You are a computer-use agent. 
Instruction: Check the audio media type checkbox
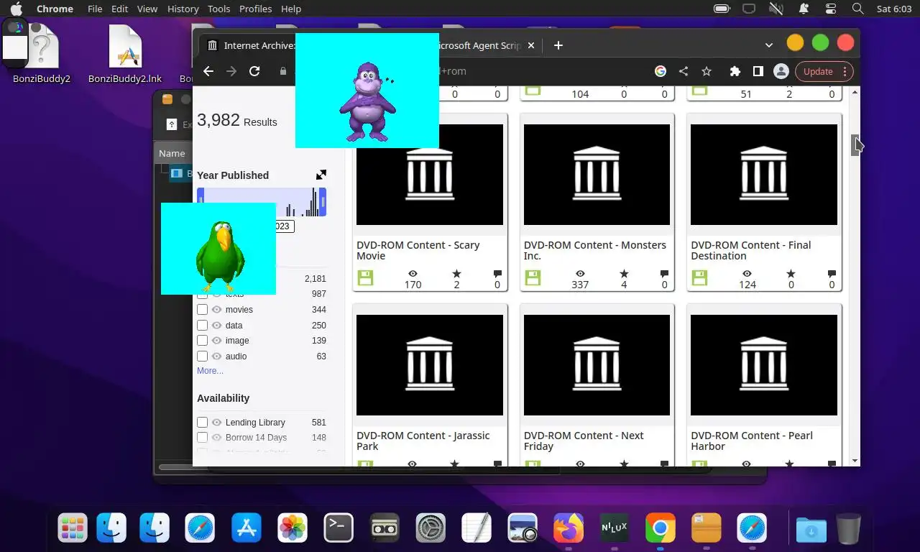tap(203, 356)
